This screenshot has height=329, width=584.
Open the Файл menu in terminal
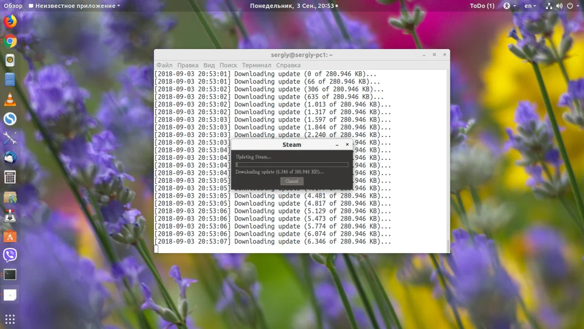pos(164,65)
